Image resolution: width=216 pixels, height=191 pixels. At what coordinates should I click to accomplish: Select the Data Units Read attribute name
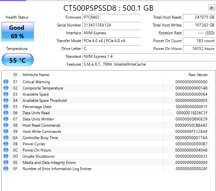36,113
